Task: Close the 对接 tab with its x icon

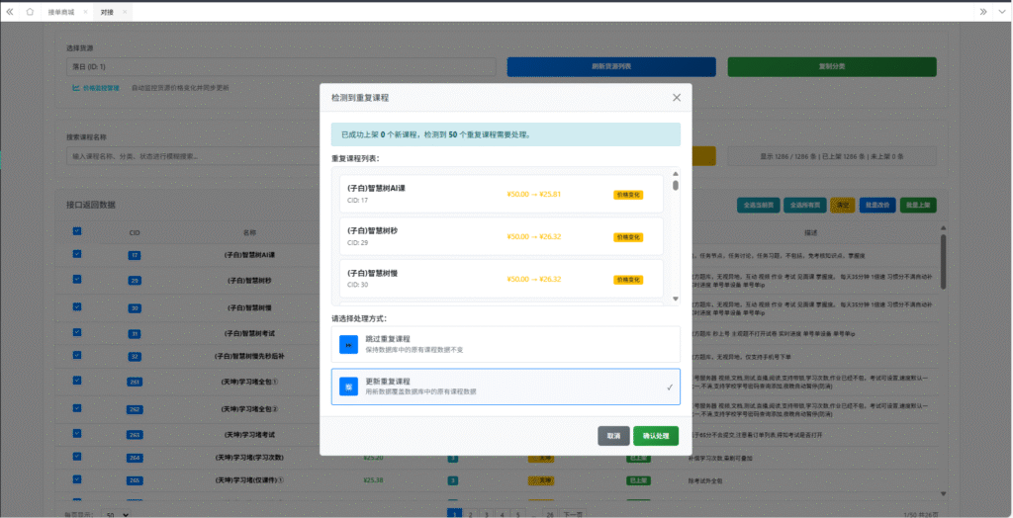Action: (124, 12)
